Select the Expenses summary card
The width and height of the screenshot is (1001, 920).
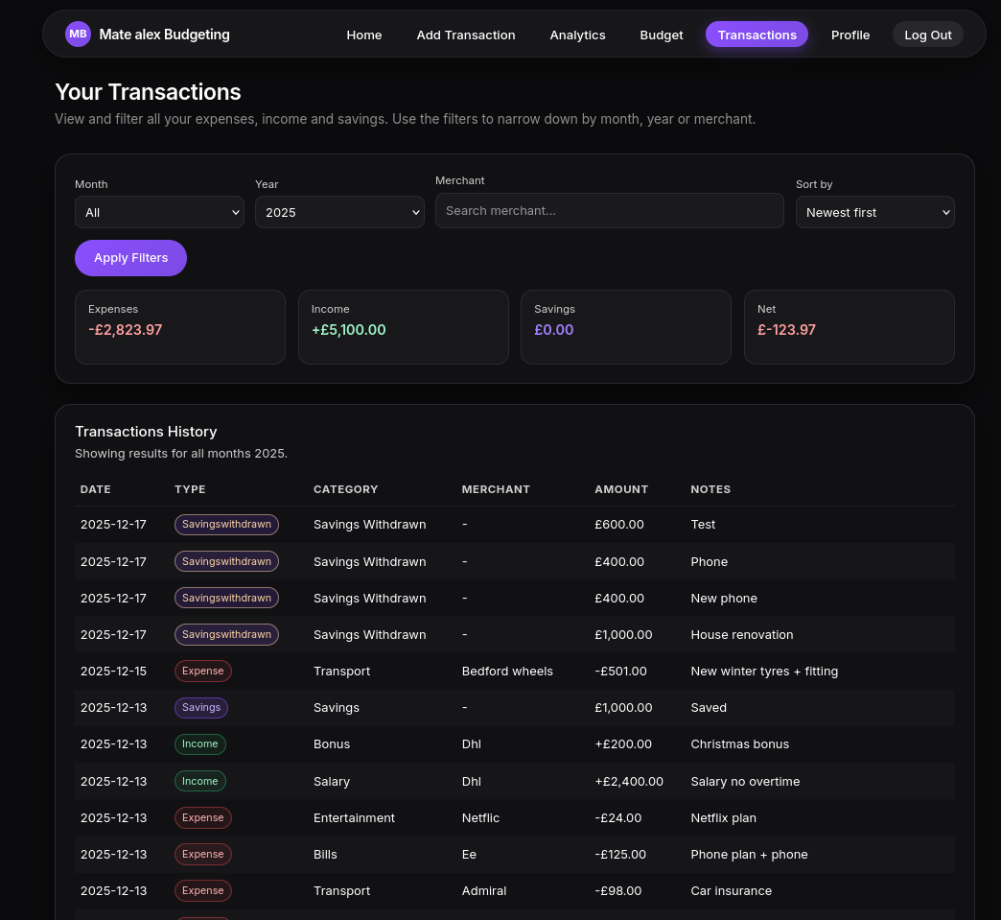click(180, 326)
